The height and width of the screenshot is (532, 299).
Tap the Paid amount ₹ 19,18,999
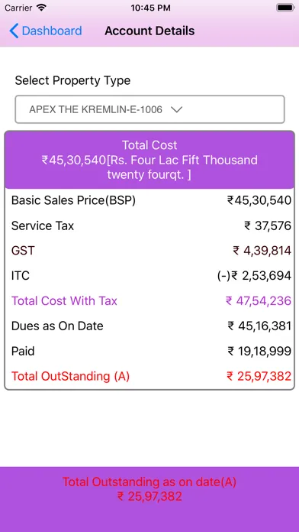tap(259, 351)
